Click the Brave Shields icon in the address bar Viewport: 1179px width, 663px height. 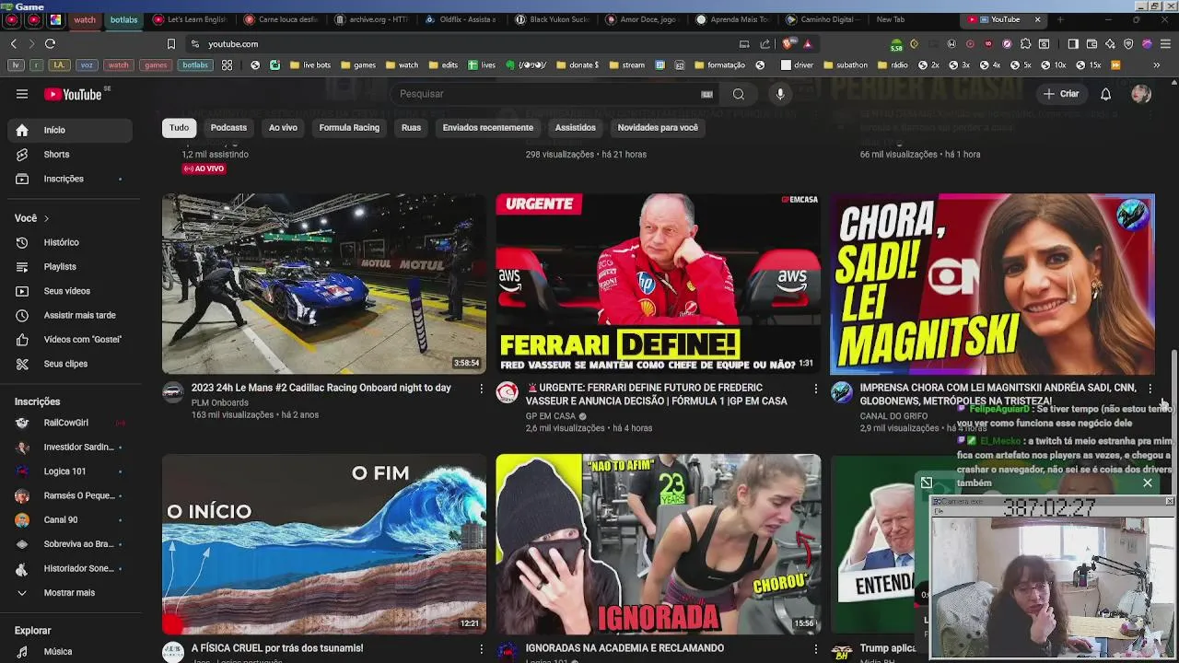[788, 43]
